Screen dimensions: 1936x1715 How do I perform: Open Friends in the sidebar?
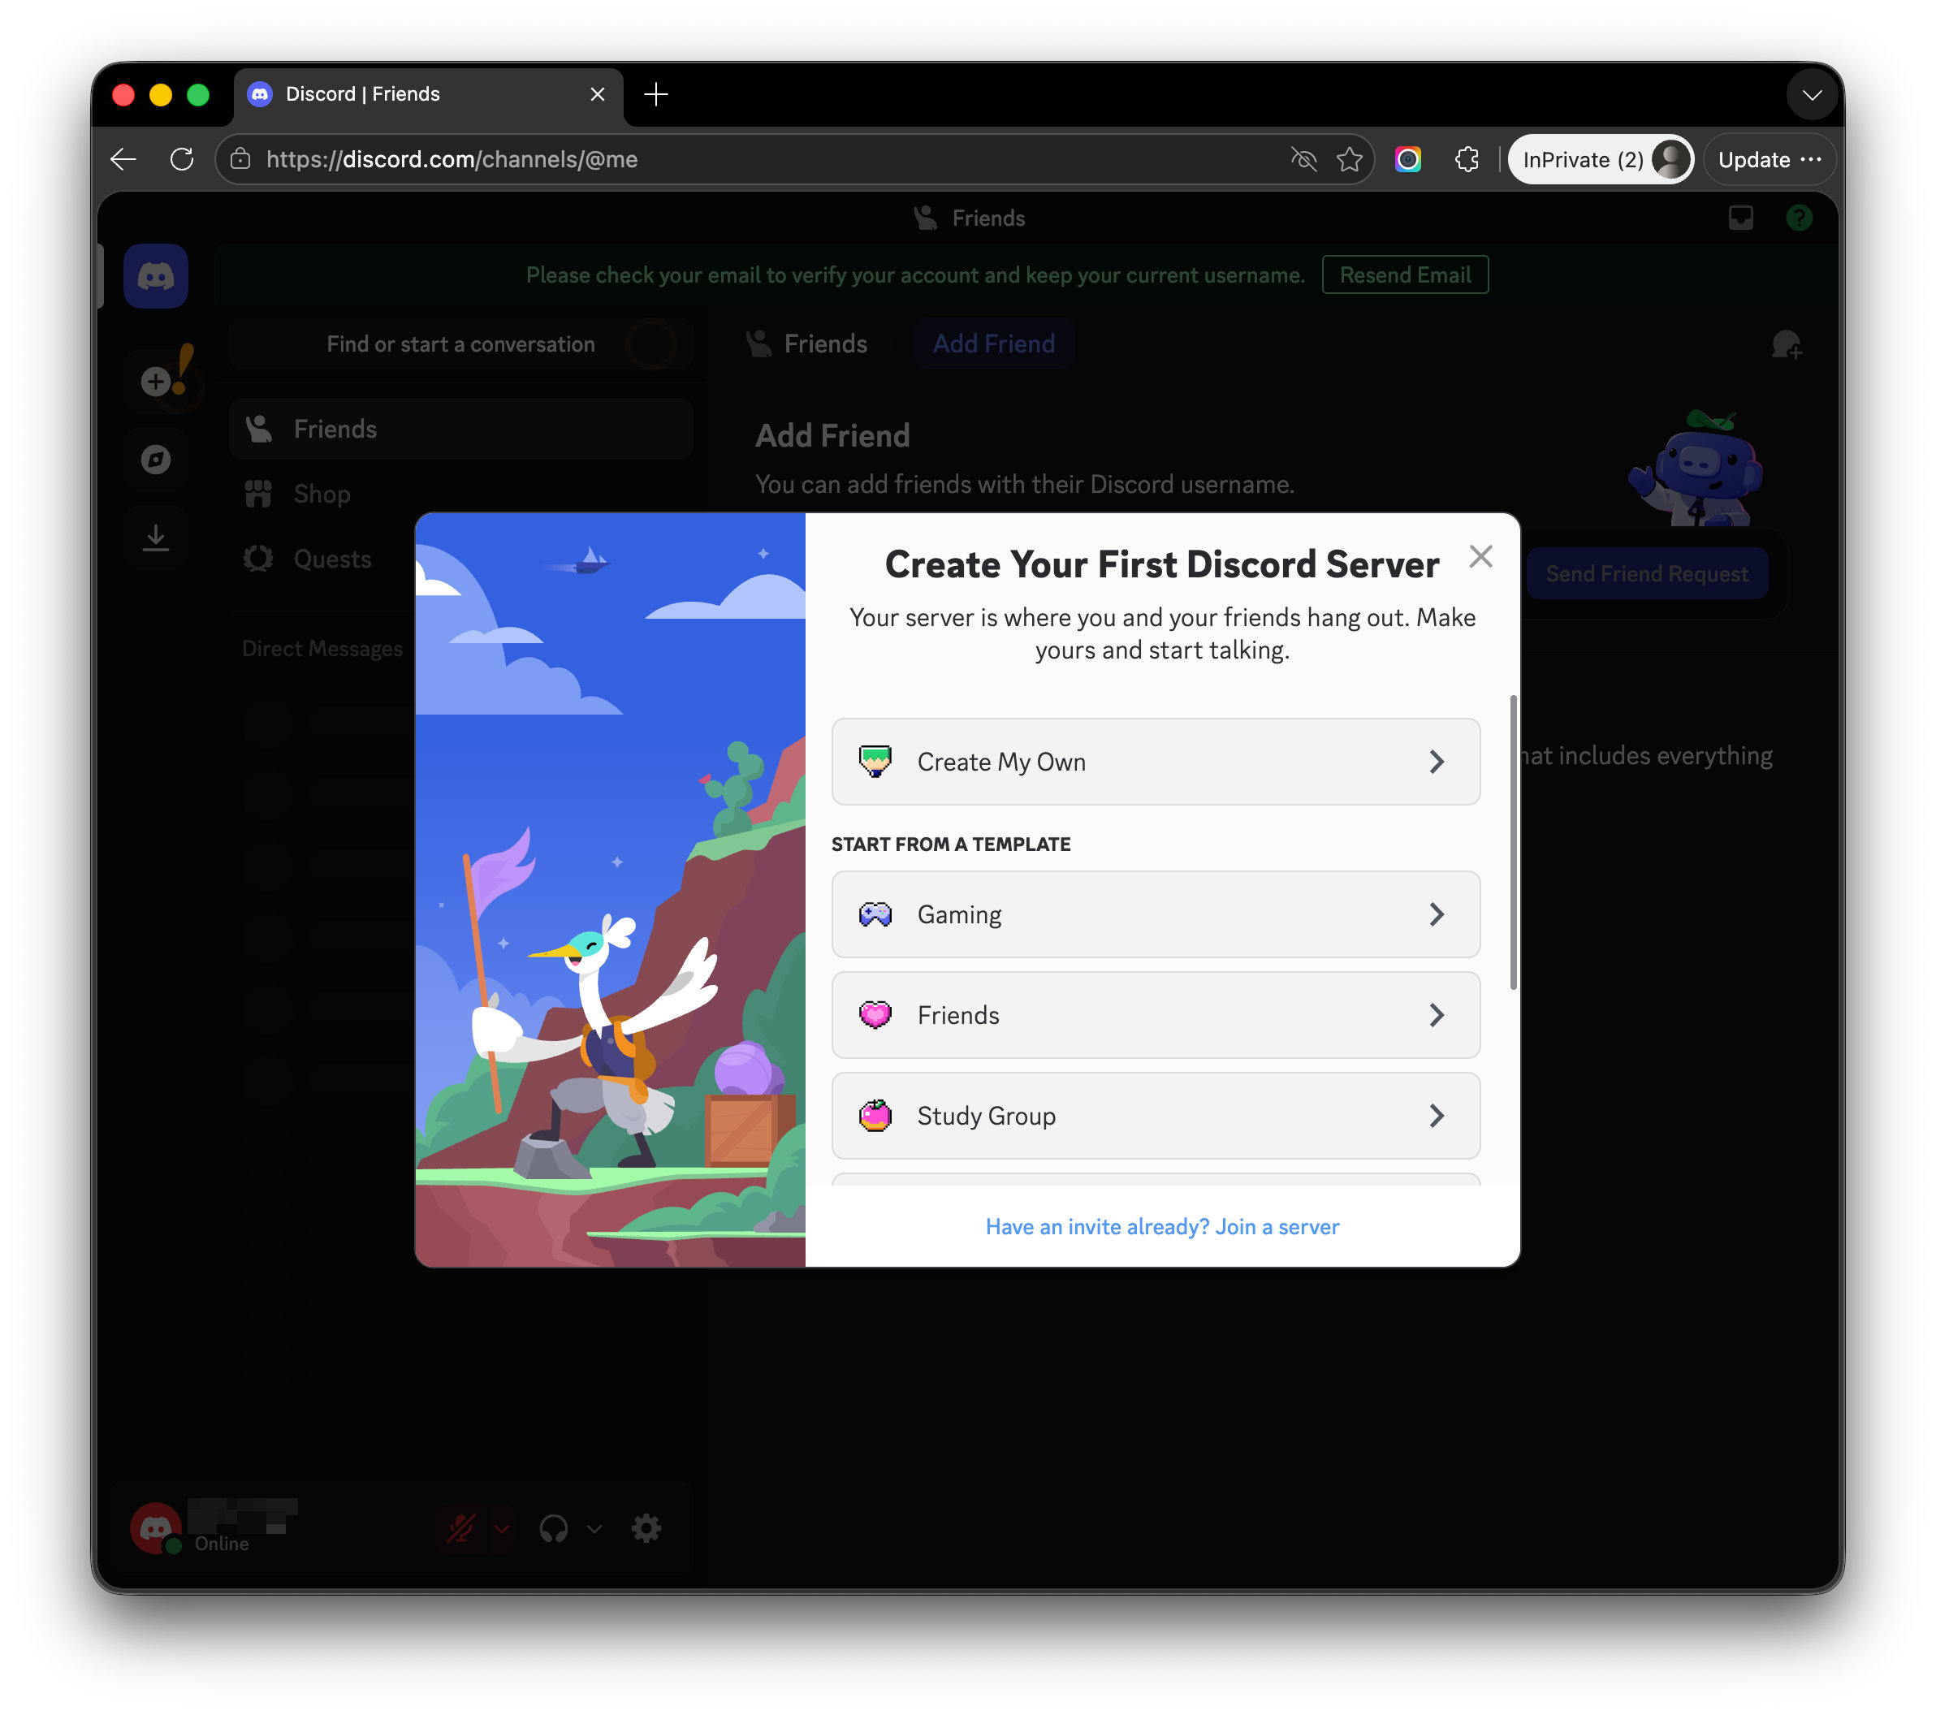(x=461, y=429)
